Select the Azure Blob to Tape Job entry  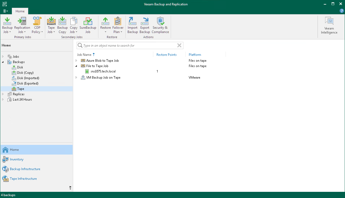click(x=102, y=61)
